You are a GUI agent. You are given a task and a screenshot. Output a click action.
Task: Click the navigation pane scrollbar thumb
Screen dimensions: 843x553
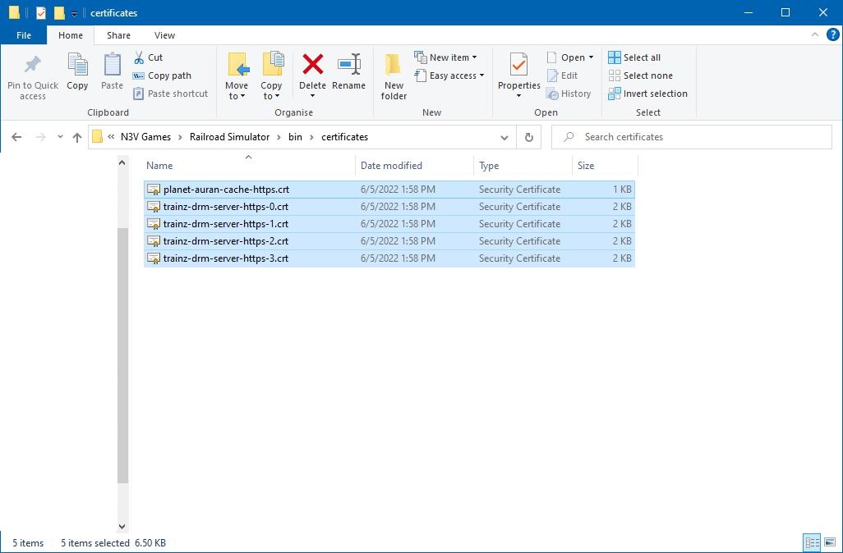pos(123,355)
